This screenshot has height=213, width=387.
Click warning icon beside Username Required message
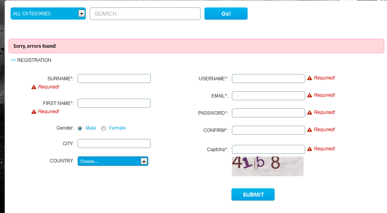(x=309, y=78)
